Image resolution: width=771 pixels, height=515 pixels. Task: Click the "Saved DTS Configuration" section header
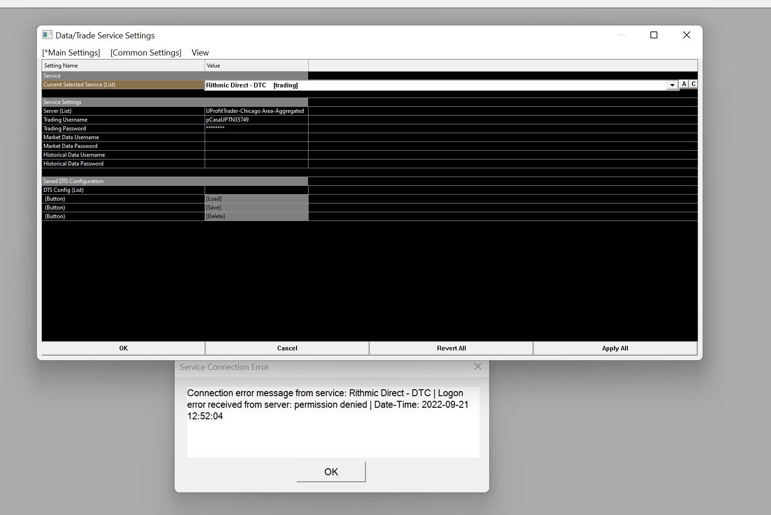(175, 181)
